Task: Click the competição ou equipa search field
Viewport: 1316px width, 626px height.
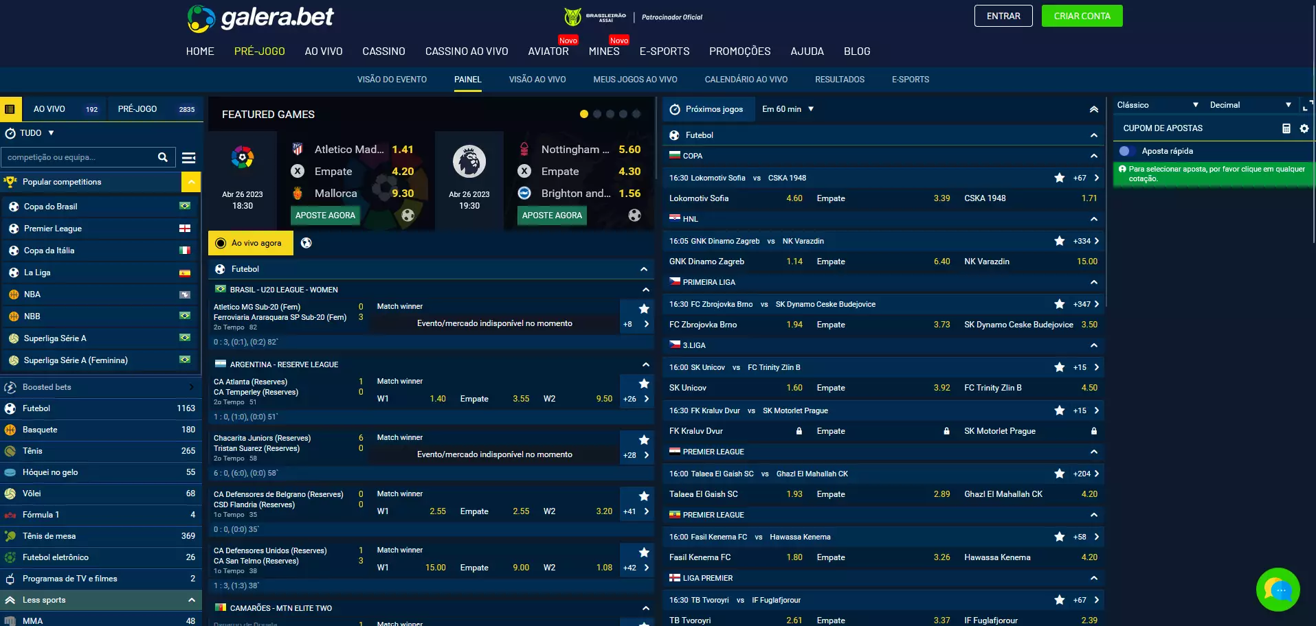Action: [79, 157]
